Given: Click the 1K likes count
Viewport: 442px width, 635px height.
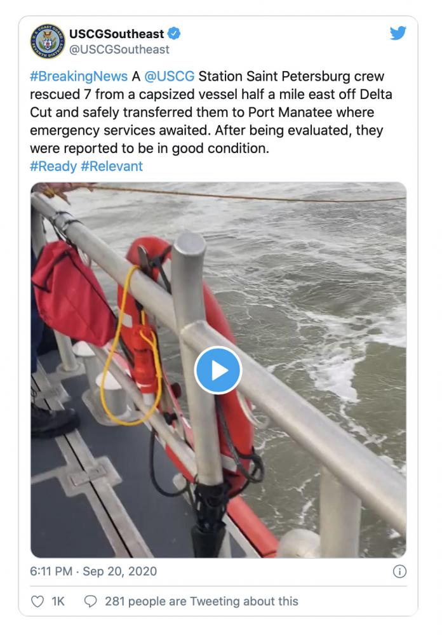Looking at the screenshot, I should click(58, 601).
